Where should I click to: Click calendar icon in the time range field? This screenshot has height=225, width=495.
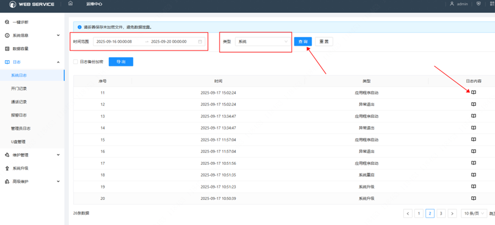click(200, 42)
